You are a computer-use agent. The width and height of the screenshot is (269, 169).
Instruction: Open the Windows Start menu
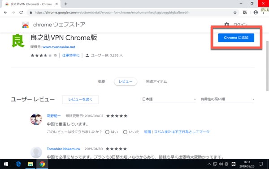(6, 164)
